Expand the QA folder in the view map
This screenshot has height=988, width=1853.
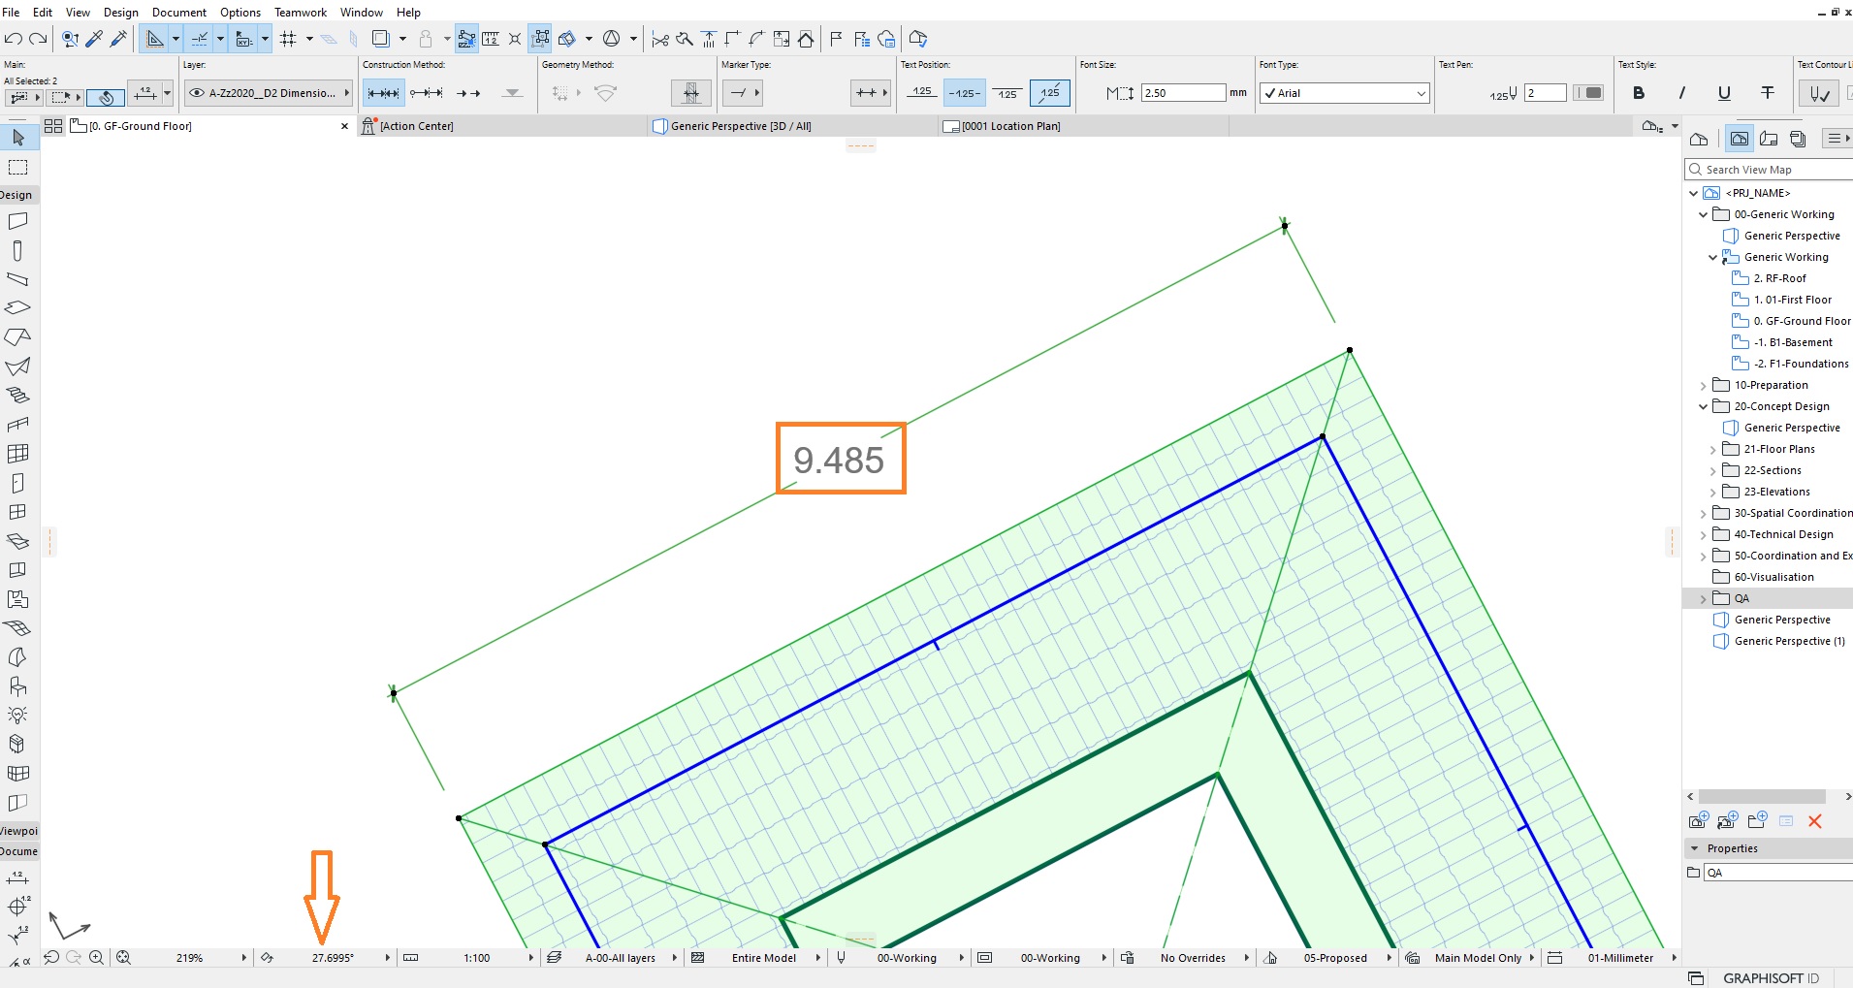(x=1704, y=599)
